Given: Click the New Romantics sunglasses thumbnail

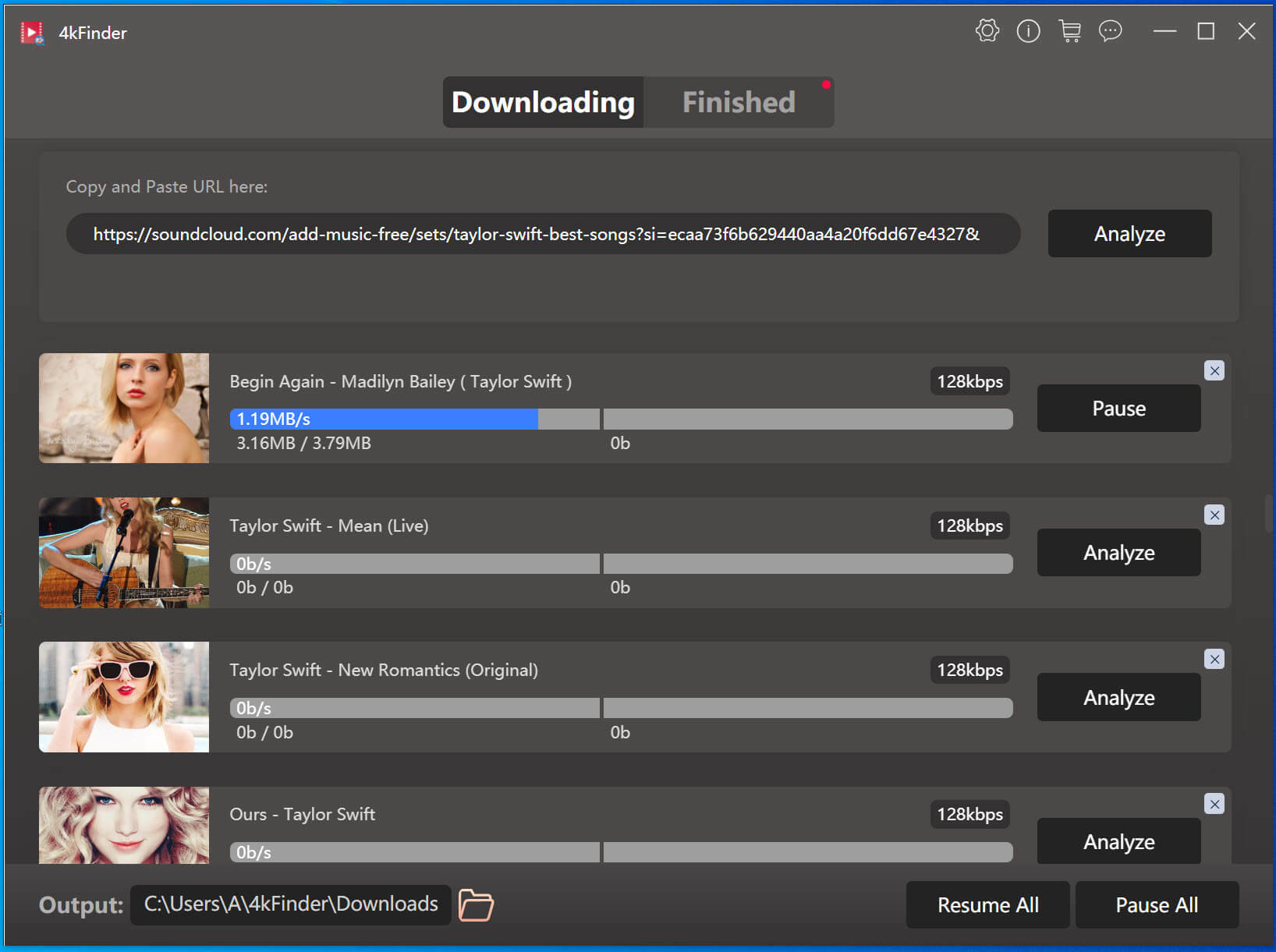Looking at the screenshot, I should (x=124, y=697).
